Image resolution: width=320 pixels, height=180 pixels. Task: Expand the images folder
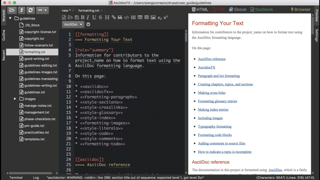click(15, 99)
